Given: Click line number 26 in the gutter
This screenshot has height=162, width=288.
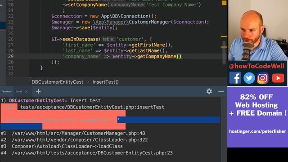Looking at the screenshot, I should (11, 39).
